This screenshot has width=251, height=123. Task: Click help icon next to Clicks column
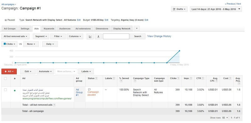coord(178,79)
